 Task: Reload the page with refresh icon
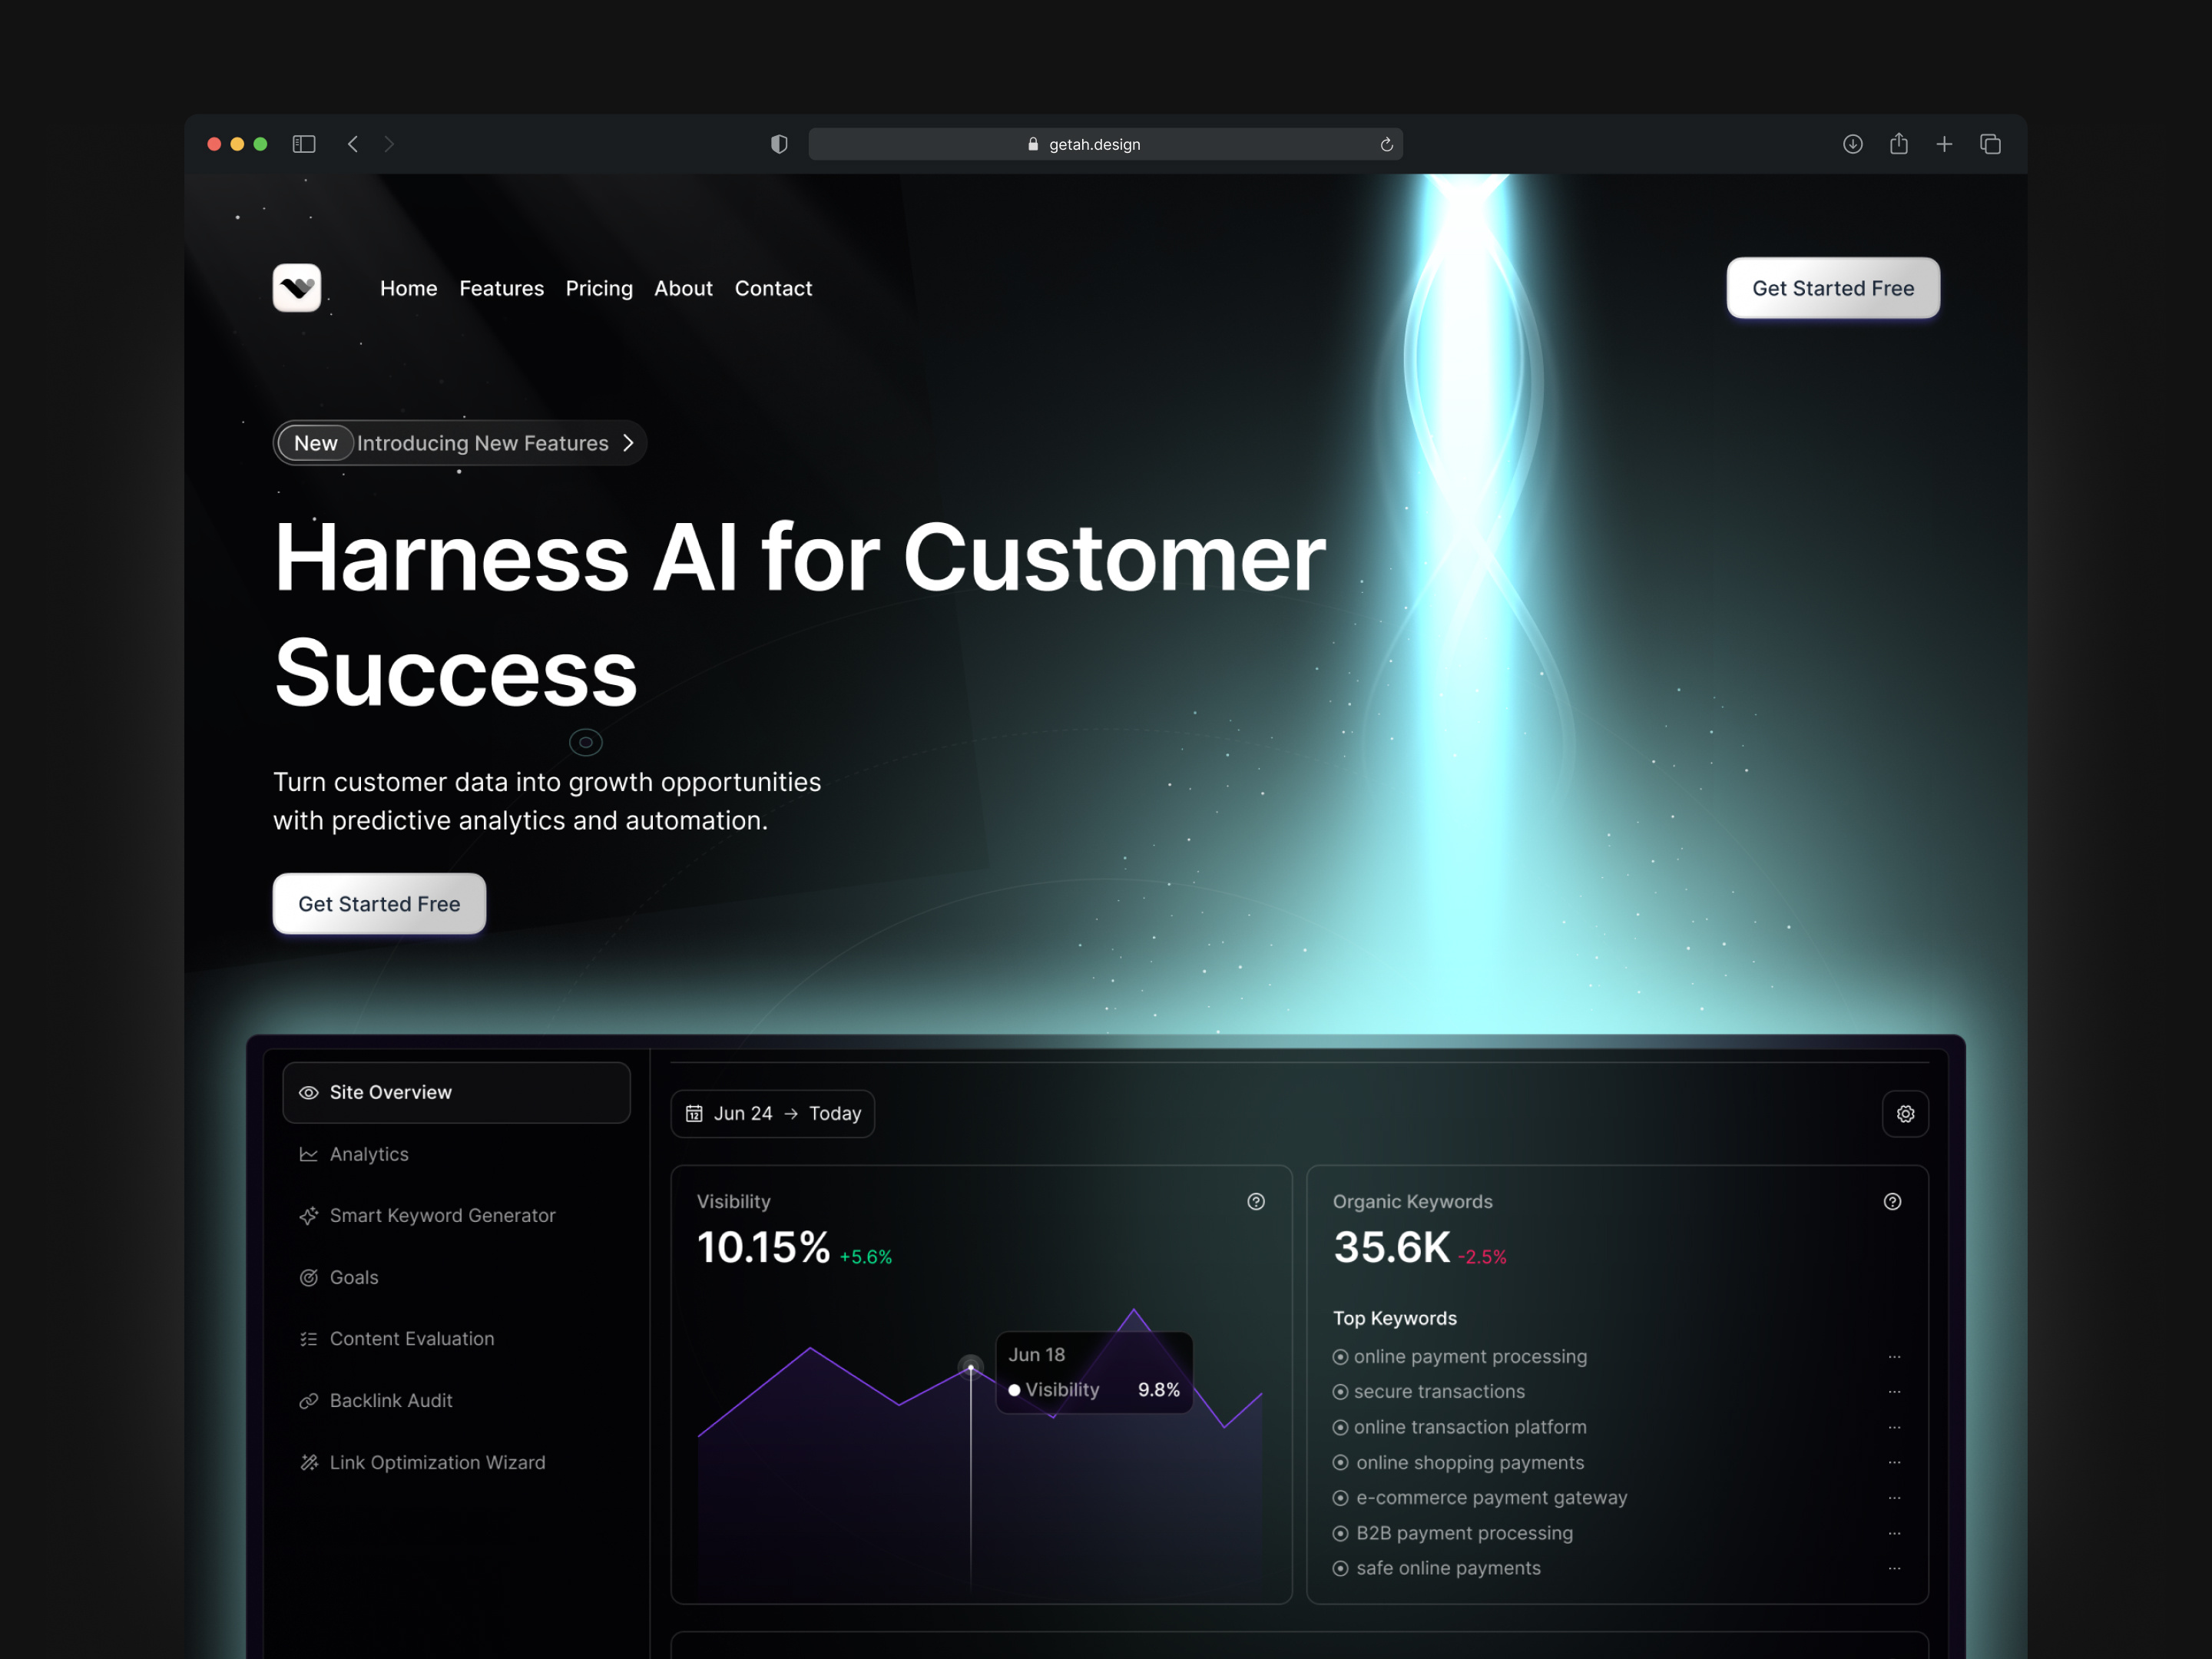(1386, 145)
